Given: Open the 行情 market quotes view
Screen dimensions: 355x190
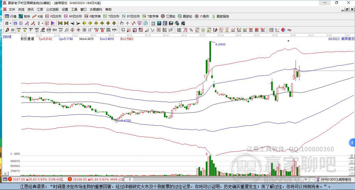Looking at the screenshot, I should click(11, 16).
